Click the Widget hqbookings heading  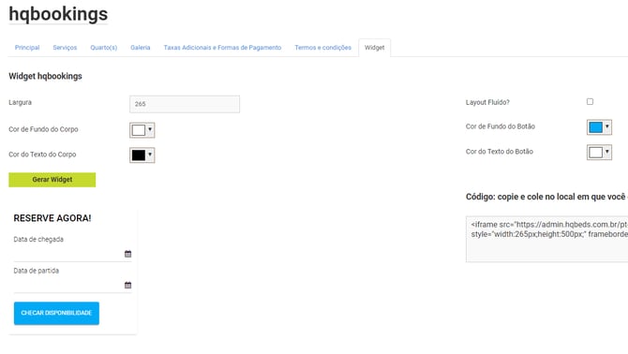(x=45, y=76)
